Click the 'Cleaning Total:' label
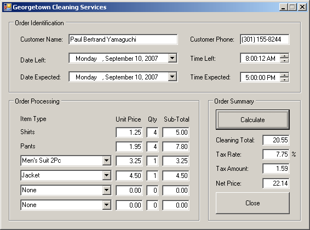The image size is (310, 230). click(235, 140)
